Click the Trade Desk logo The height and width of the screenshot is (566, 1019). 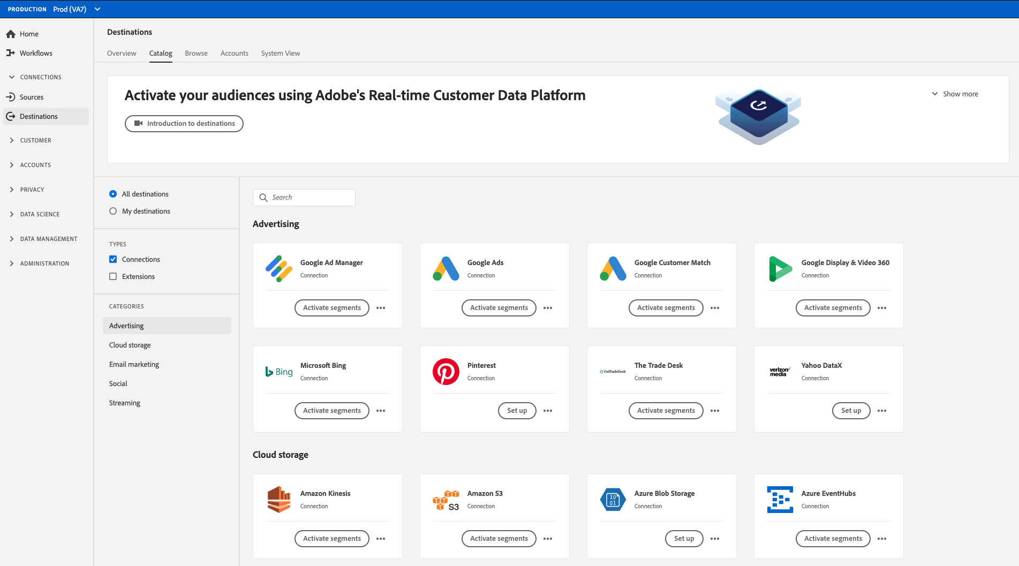tap(613, 372)
